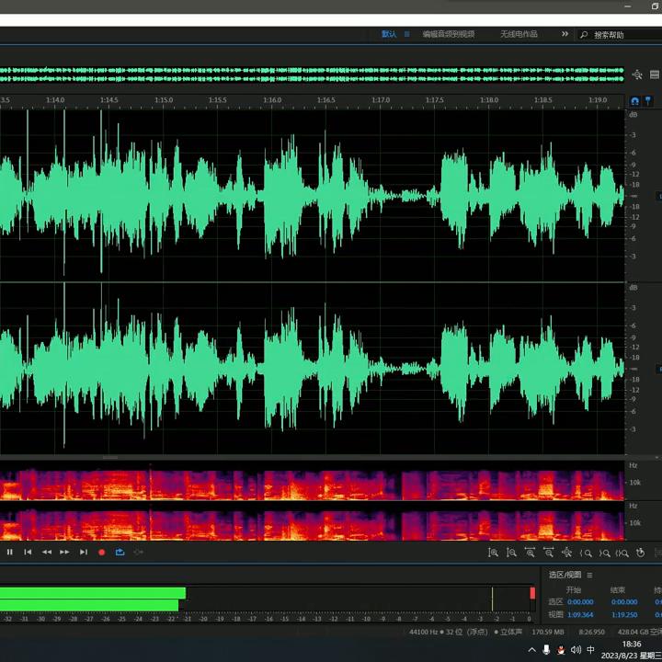Click the red Record button
662x662 pixels.
(x=101, y=552)
